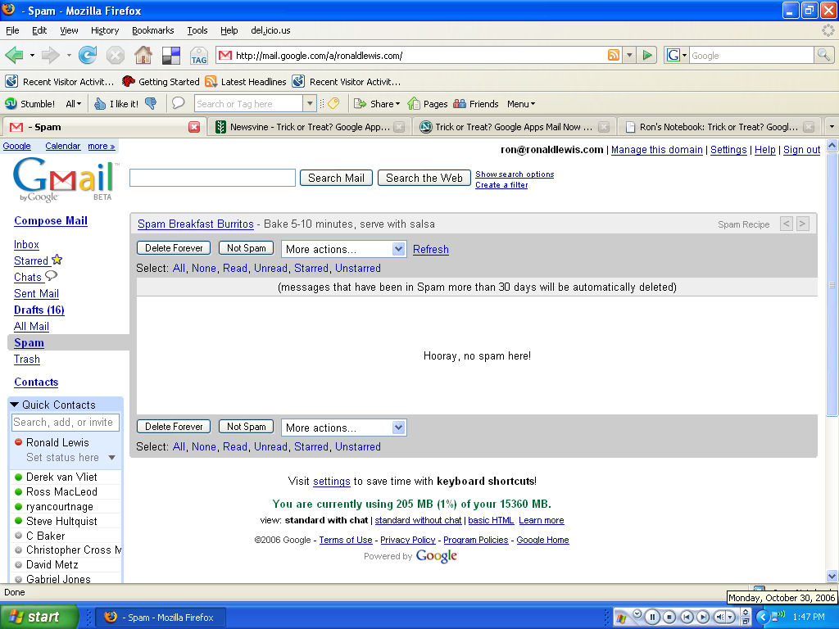Click in the Gmail search field
Screen dimensions: 839x629
click(x=212, y=178)
